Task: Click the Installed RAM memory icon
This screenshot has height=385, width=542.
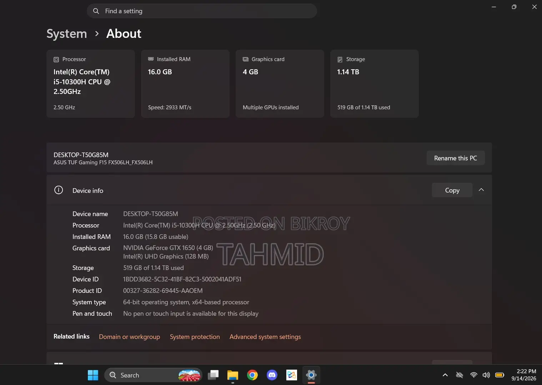Action: click(x=151, y=59)
